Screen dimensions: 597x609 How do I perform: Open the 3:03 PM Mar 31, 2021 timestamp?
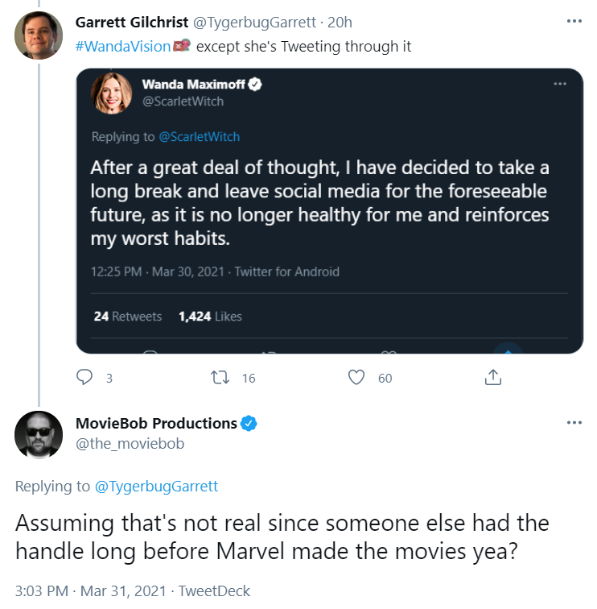pos(91,591)
